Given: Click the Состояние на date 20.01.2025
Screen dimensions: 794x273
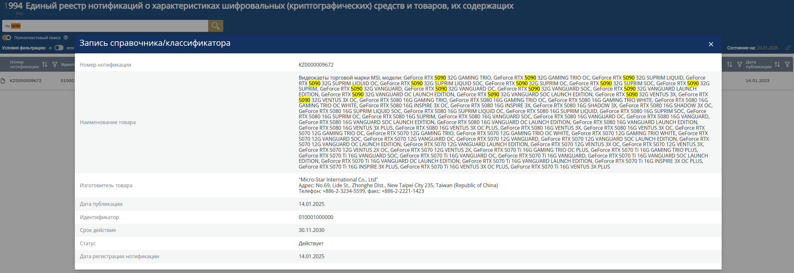Looking at the screenshot, I should coord(767,48).
